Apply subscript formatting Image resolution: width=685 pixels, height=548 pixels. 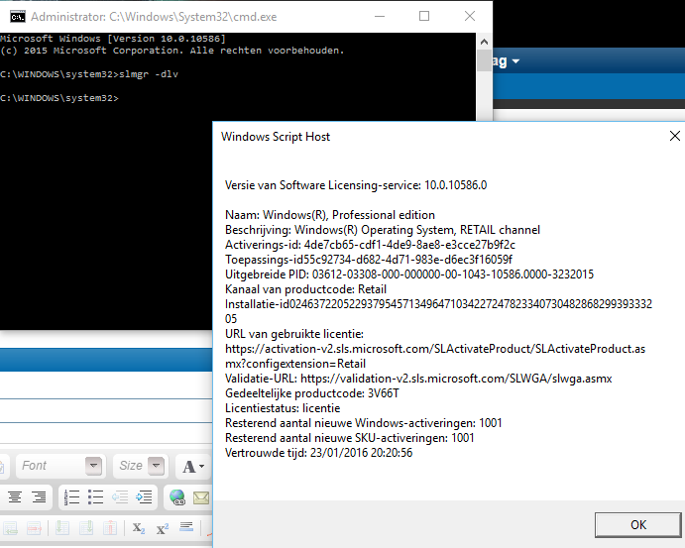[139, 529]
